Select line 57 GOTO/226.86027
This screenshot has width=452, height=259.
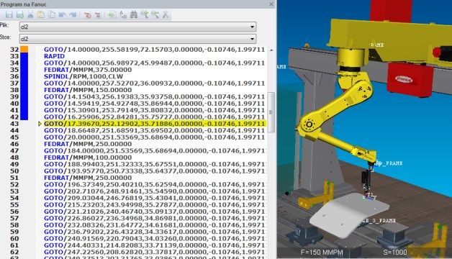[x=155, y=219]
